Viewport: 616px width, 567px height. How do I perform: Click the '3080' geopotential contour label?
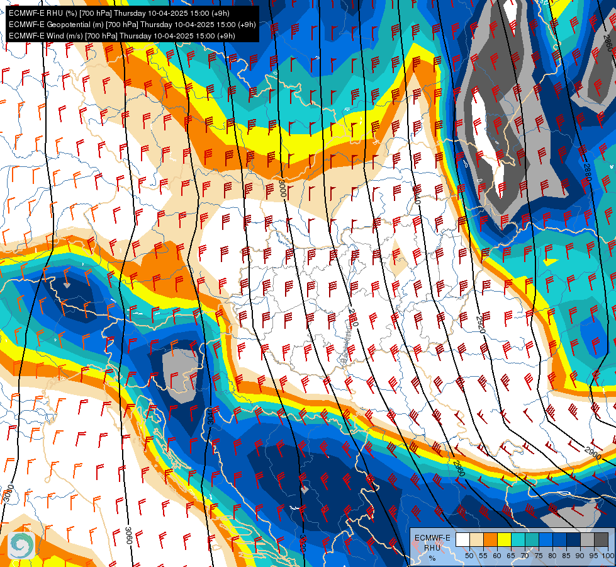pos(9,493)
